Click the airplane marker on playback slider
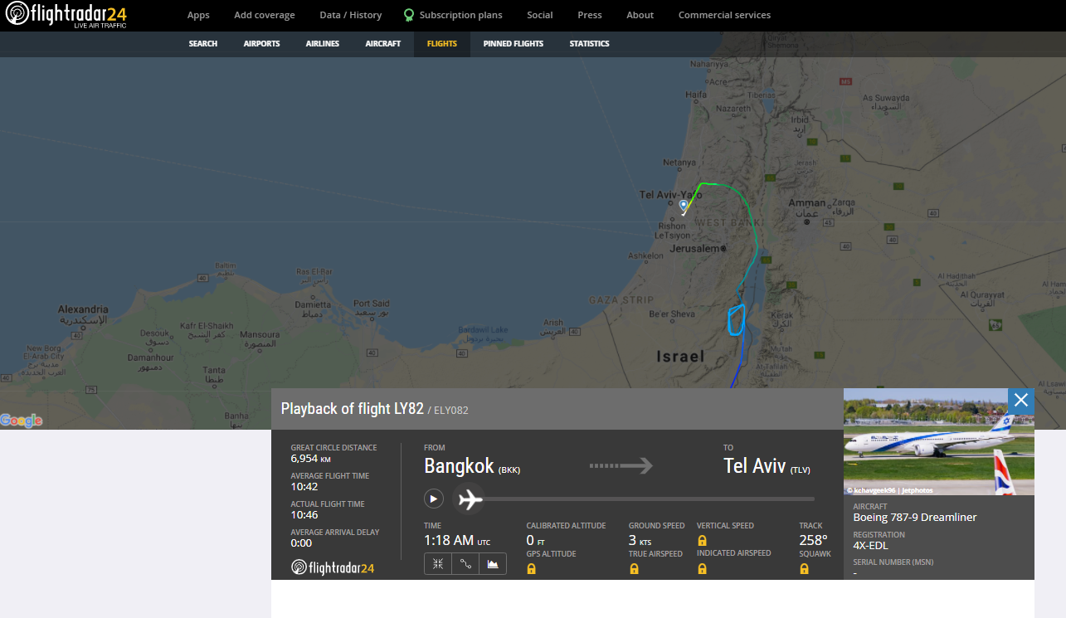Image resolution: width=1066 pixels, height=618 pixels. click(470, 499)
